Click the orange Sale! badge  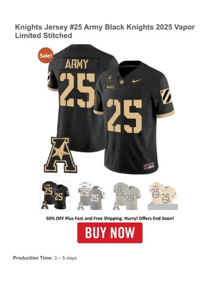[46, 55]
